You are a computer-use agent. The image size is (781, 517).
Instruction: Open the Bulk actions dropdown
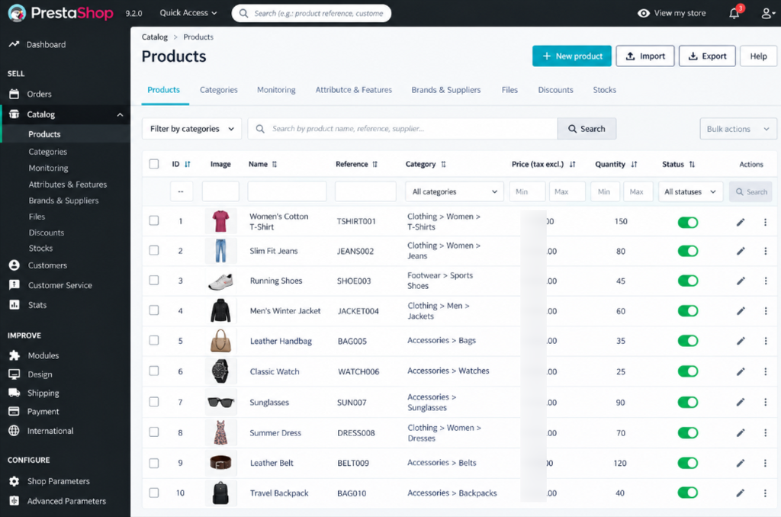[x=738, y=129]
